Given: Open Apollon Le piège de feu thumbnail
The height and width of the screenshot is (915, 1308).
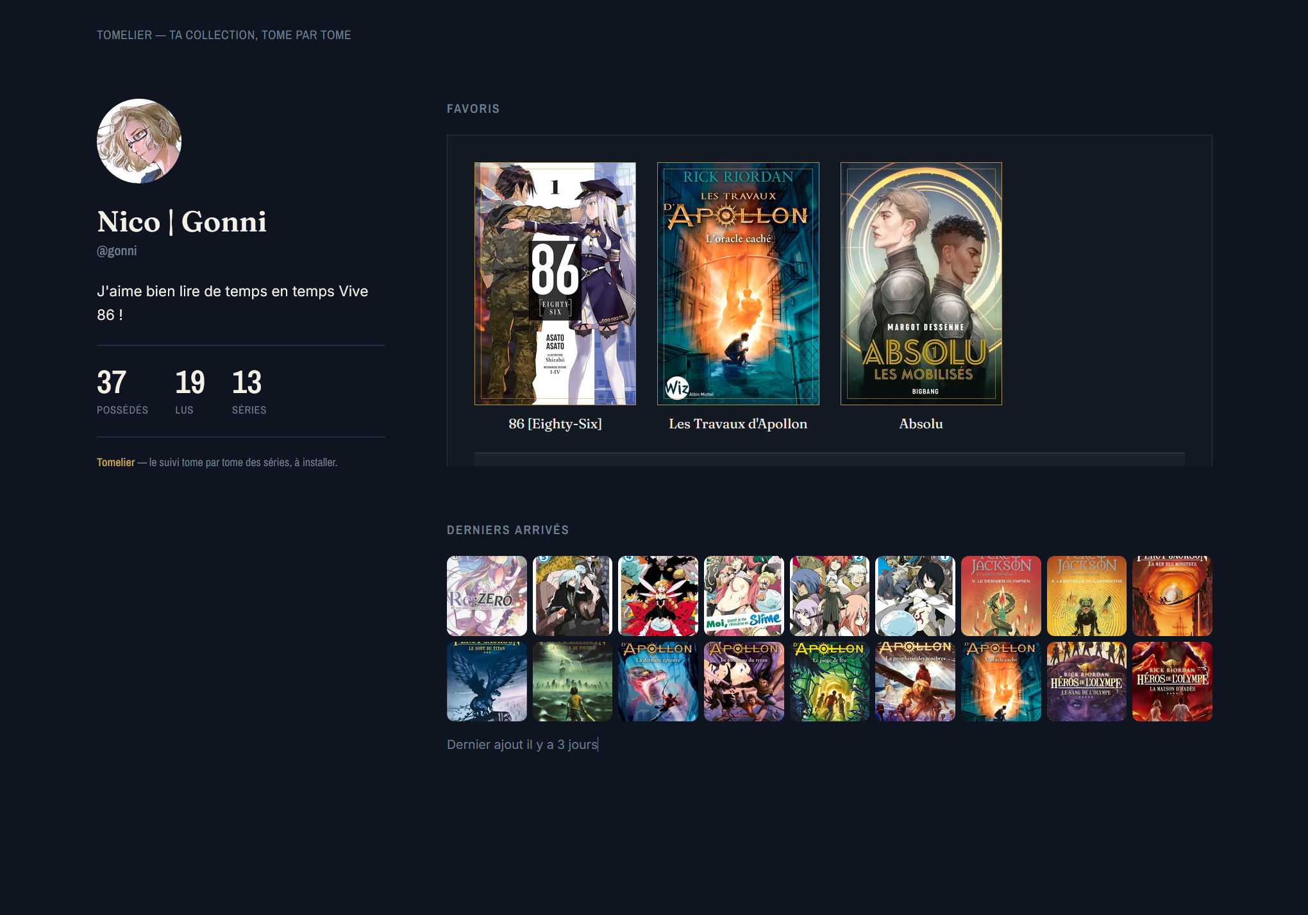Looking at the screenshot, I should pyautogui.click(x=830, y=682).
